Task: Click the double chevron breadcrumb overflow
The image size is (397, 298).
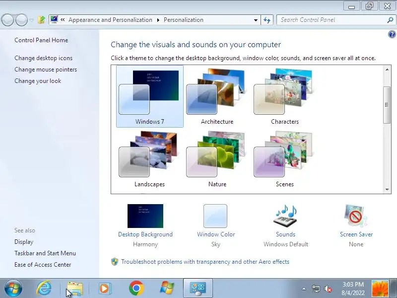Action: click(x=63, y=19)
